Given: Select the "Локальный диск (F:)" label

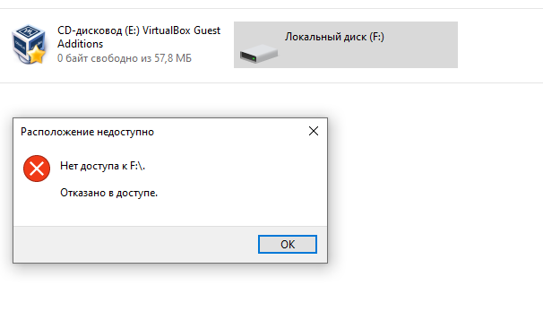Looking at the screenshot, I should (334, 37).
